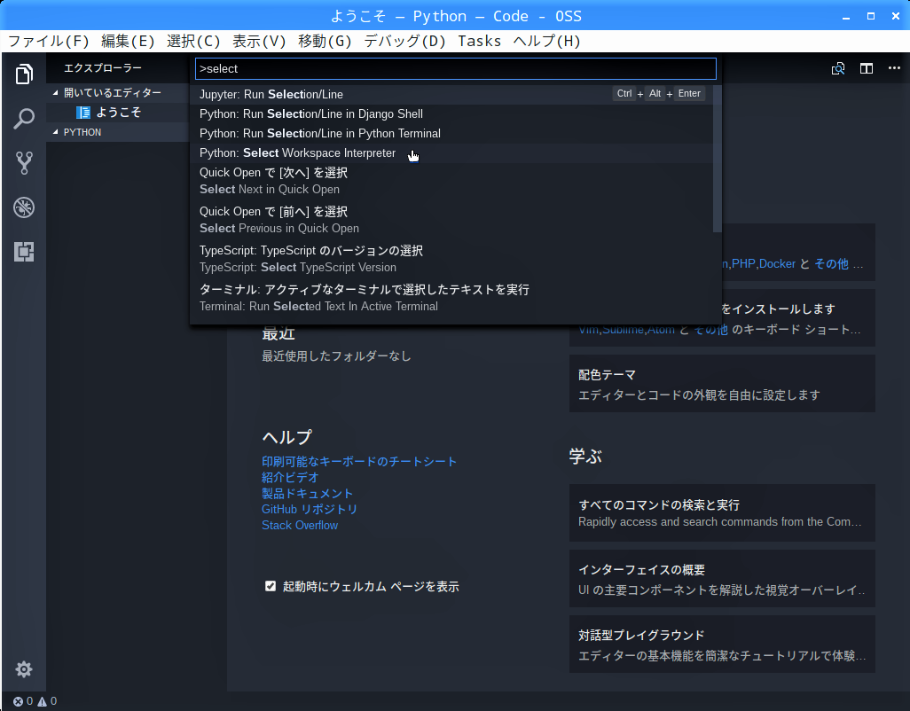
Task: Maximize the Code - OSS window
Action: point(871,16)
